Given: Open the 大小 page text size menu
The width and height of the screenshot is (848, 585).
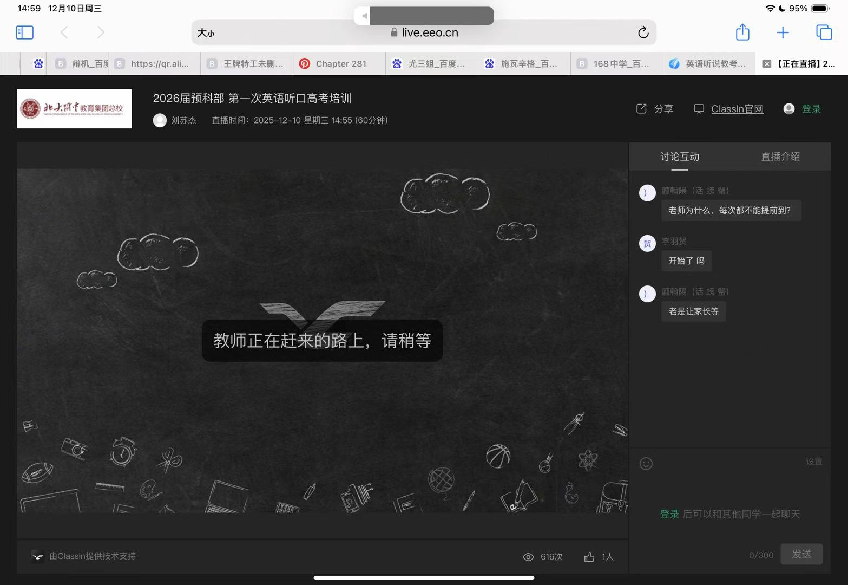Looking at the screenshot, I should coord(206,33).
